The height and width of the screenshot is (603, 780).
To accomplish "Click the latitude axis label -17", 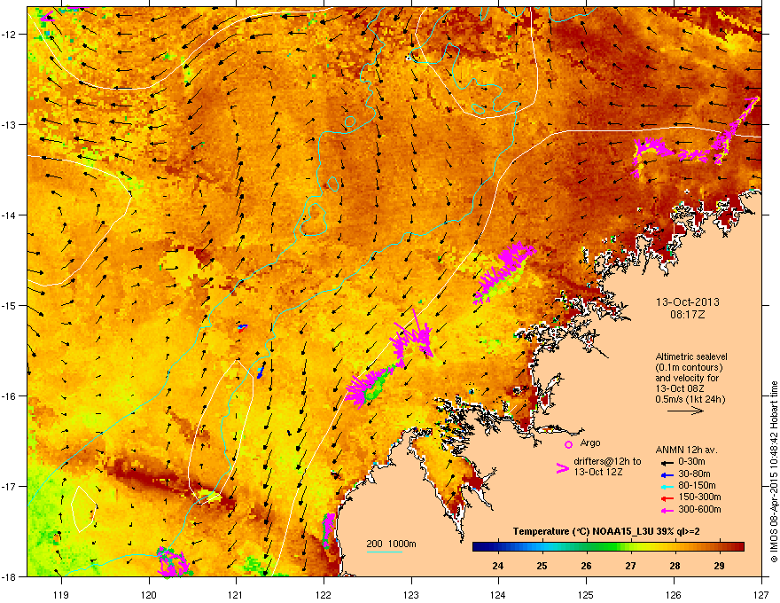I will (x=9, y=486).
